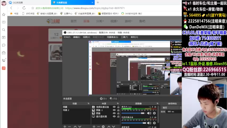Open the OBS 编辑(E) menu

77,37
